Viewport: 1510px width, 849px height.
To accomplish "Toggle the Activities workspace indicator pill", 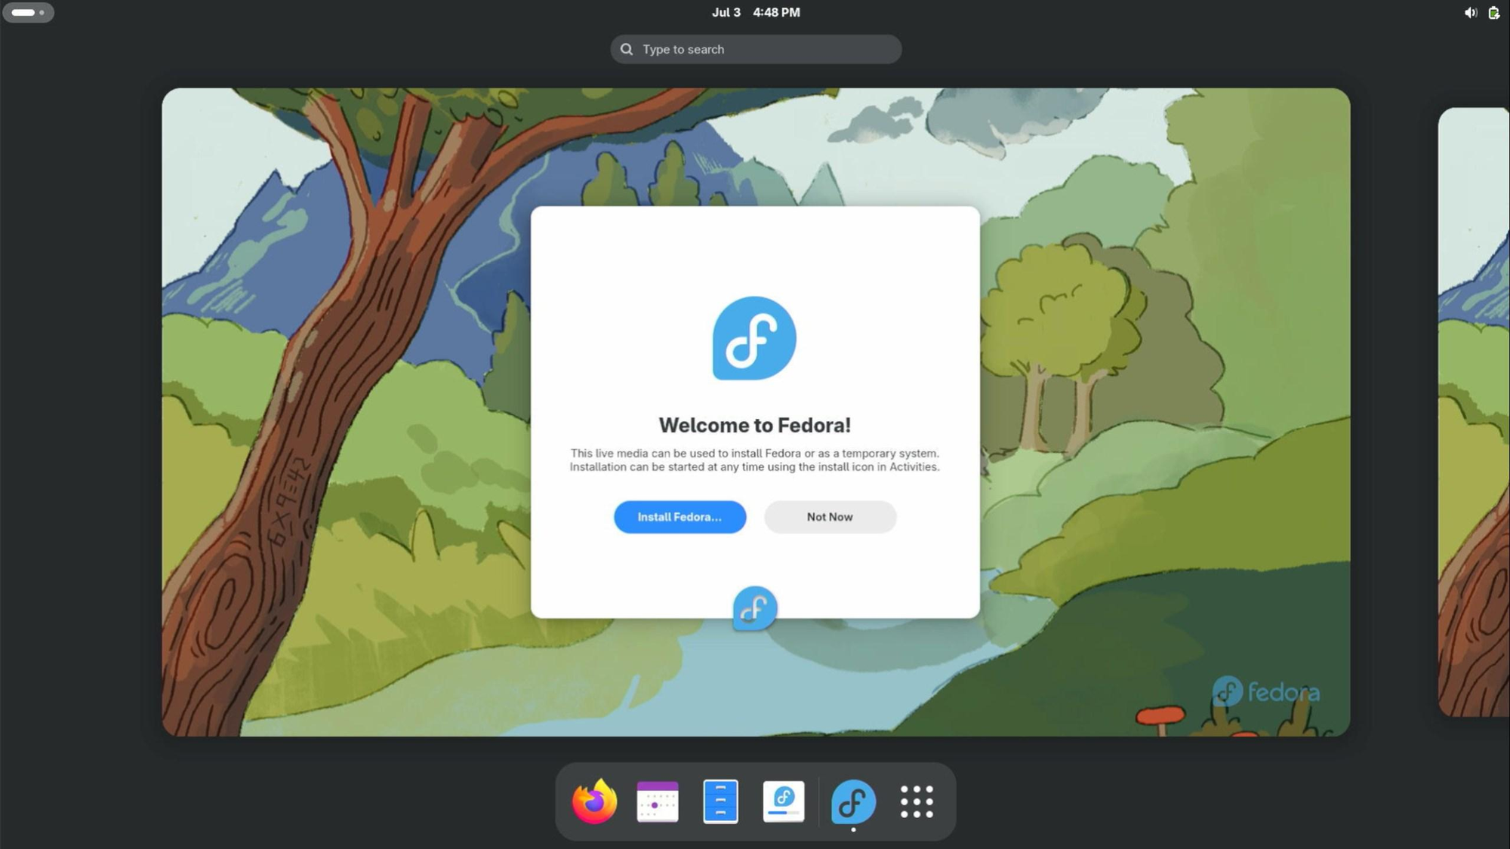I will [x=28, y=12].
